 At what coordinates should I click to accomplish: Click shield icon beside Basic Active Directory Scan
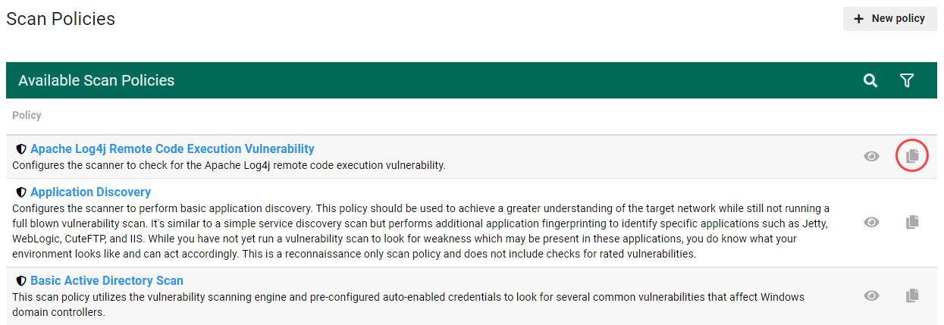21,281
